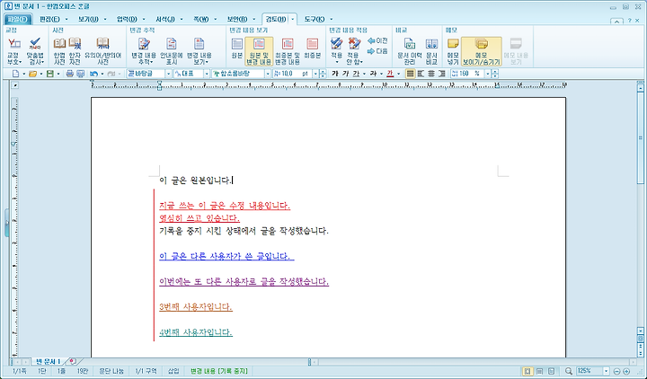This screenshot has width=647, height=379.
Task: Click the blue line 이 글은 다른 사용자가 쓴 글입니다
Action: coord(226,257)
